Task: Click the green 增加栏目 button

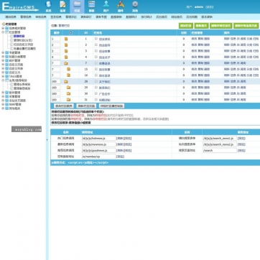Action: tap(186, 26)
